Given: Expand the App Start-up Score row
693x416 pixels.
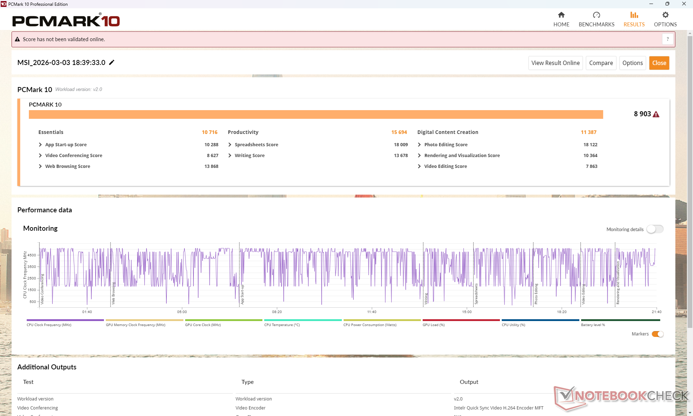Looking at the screenshot, I should pyautogui.click(x=40, y=144).
